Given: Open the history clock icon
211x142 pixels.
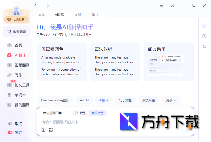Looking at the screenshot, I should (204, 36).
